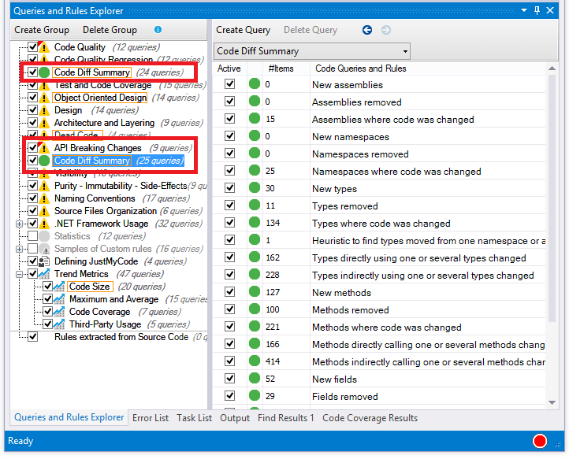The image size is (569, 459).
Task: Click warning icon next to Code Quality
Action: pos(44,47)
